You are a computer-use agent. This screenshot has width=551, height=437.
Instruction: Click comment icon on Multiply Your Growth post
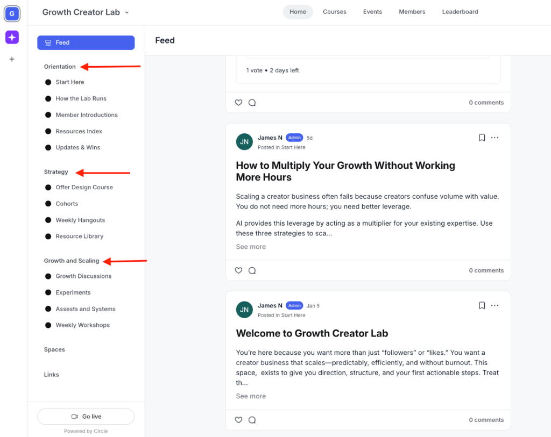(x=252, y=270)
